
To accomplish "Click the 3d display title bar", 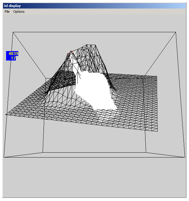I will click(94, 6).
